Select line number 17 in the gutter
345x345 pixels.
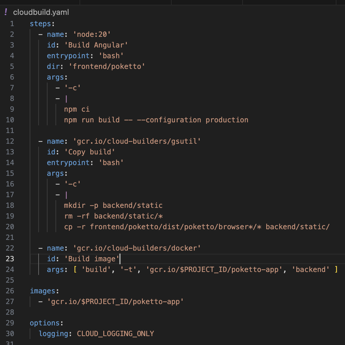(10, 195)
